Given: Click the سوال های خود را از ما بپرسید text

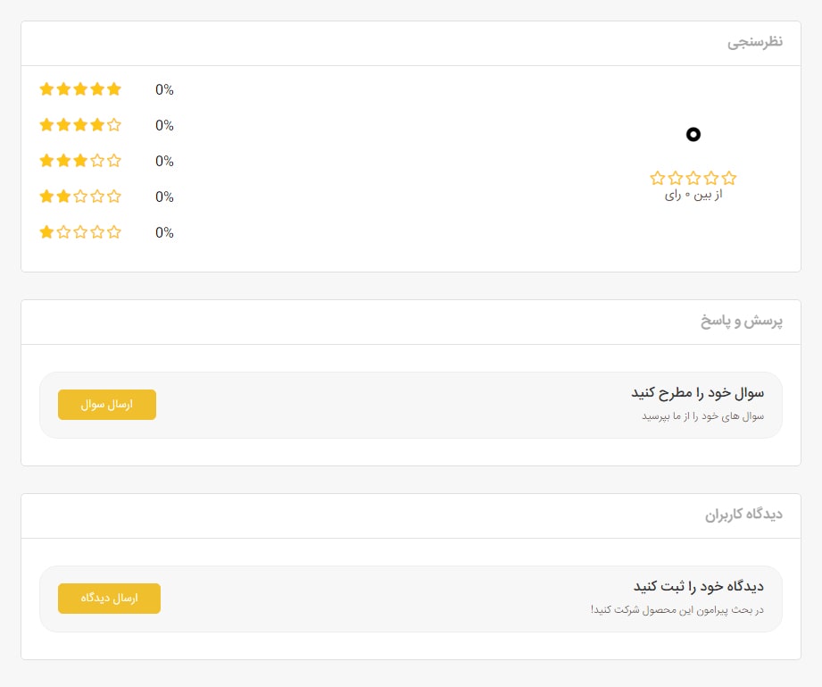Looking at the screenshot, I should click(x=703, y=416).
